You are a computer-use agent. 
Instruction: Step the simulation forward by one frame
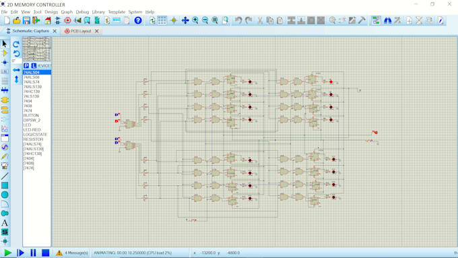click(x=20, y=253)
